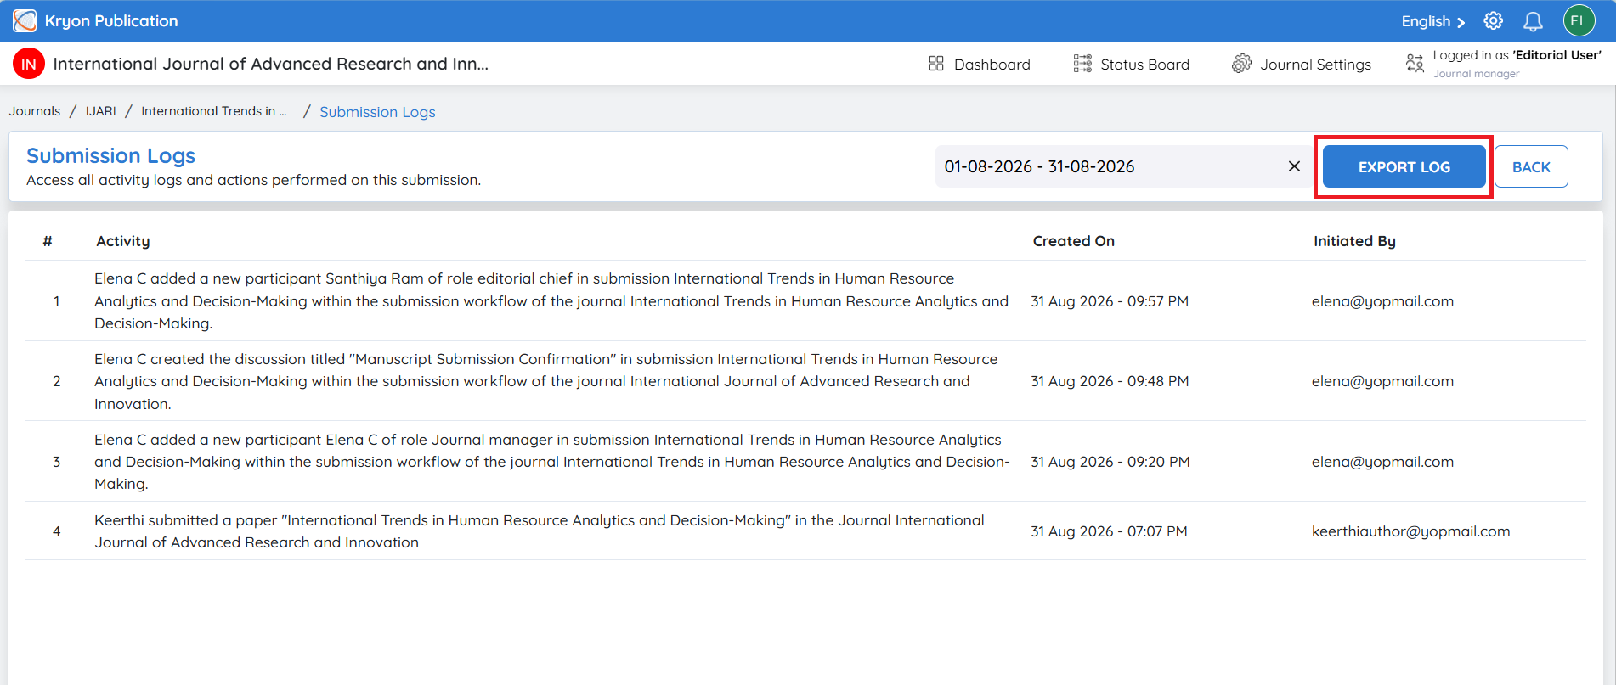Click elena@yopmail.com in the 09:57 PM row
The image size is (1616, 685).
pyautogui.click(x=1382, y=301)
